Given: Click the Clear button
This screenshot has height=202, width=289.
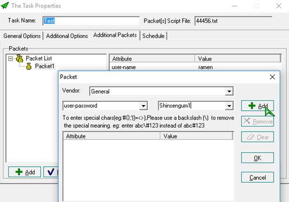Looking at the screenshot, I should (x=258, y=137).
